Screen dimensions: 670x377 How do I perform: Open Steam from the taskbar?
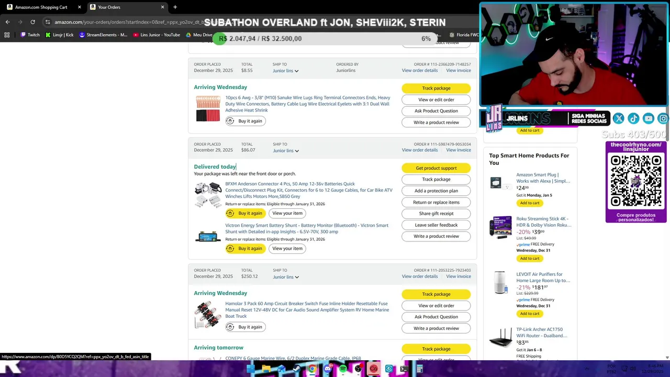[297, 369]
